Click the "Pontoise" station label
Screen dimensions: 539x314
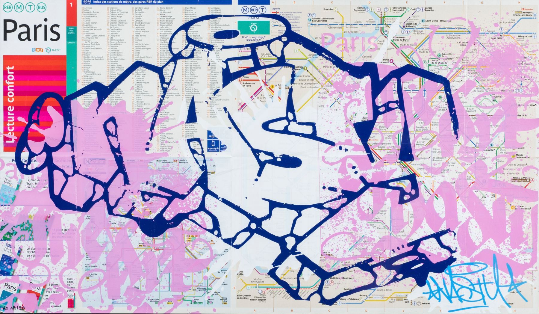(x=328, y=9)
